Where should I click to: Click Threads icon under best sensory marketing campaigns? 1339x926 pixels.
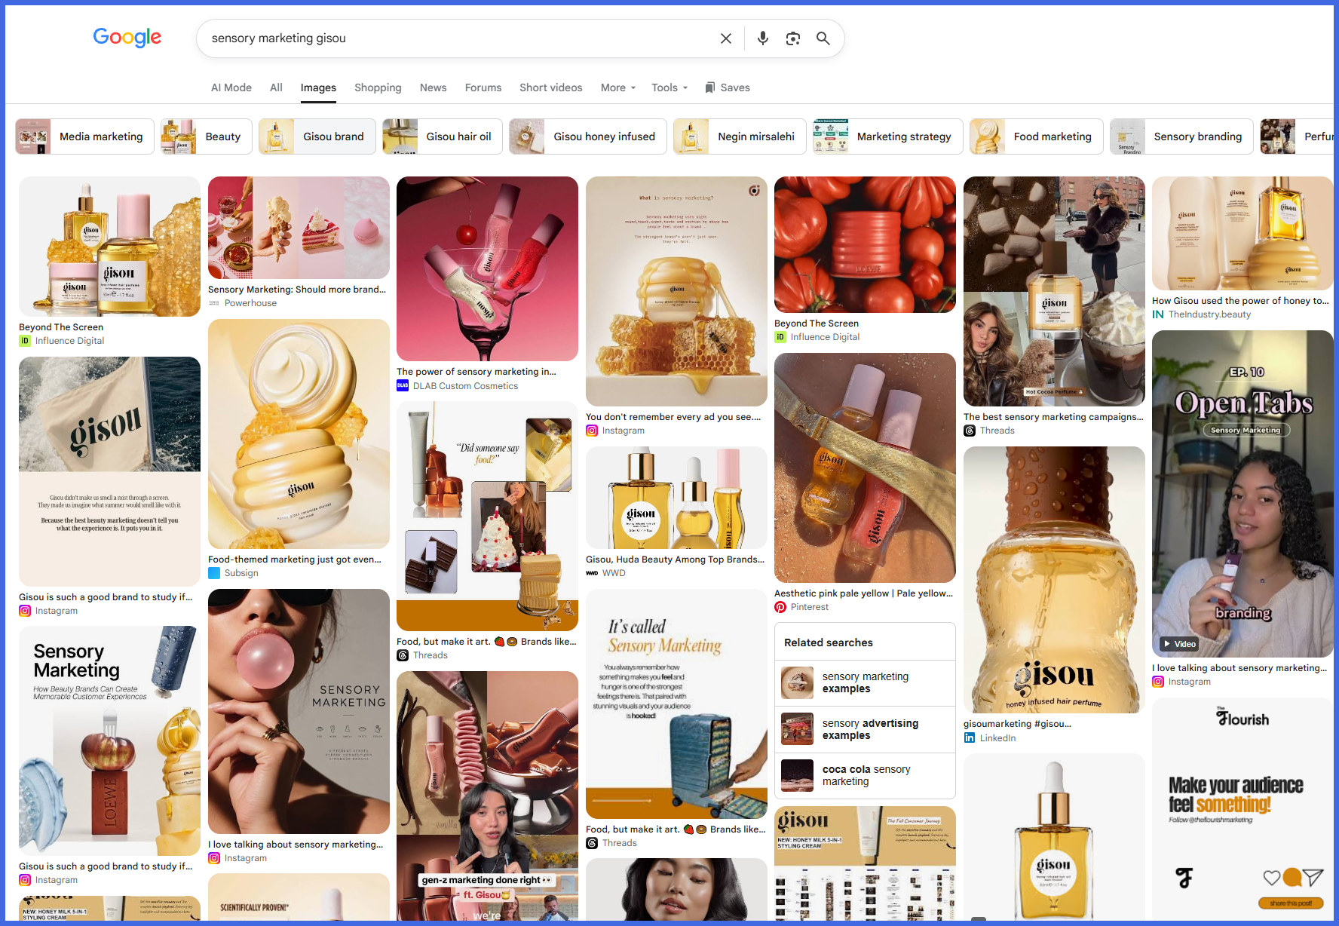970,431
